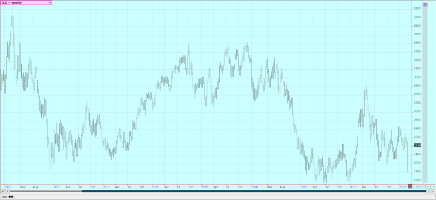Click the vertical gray-teal bar under B S buttons
436x200 pixels.
coord(425,94)
